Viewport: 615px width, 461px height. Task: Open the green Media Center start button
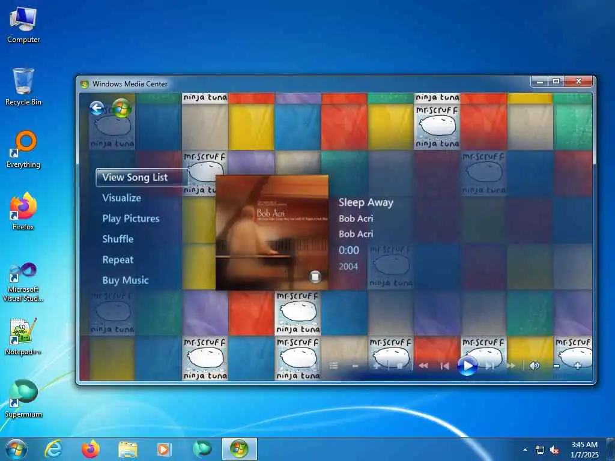pyautogui.click(x=122, y=108)
